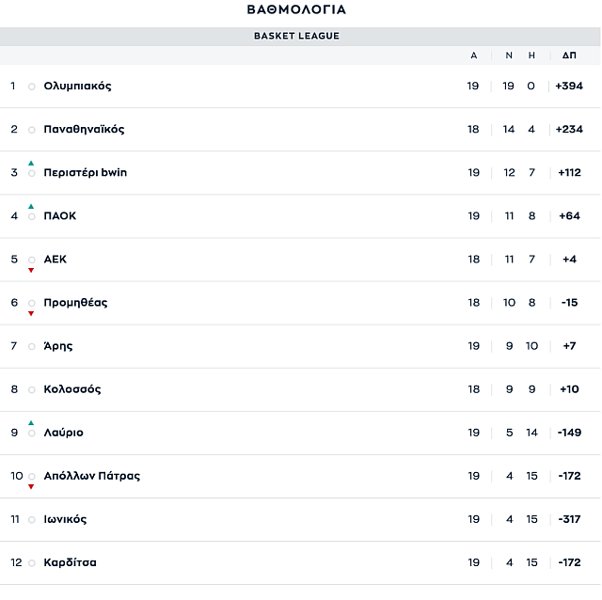The height and width of the screenshot is (600, 602).
Task: Click the red down arrow beside Απόλλων Πάτρας
Action: (31, 486)
